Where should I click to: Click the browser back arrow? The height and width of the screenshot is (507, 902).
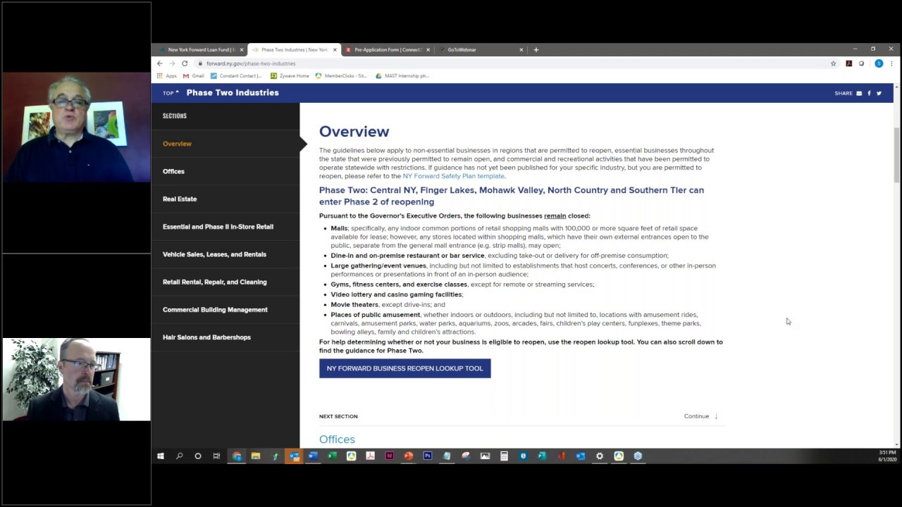(159, 63)
